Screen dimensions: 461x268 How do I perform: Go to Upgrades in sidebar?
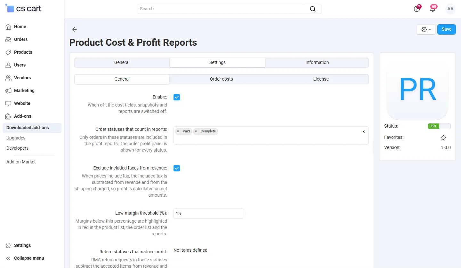click(16, 138)
